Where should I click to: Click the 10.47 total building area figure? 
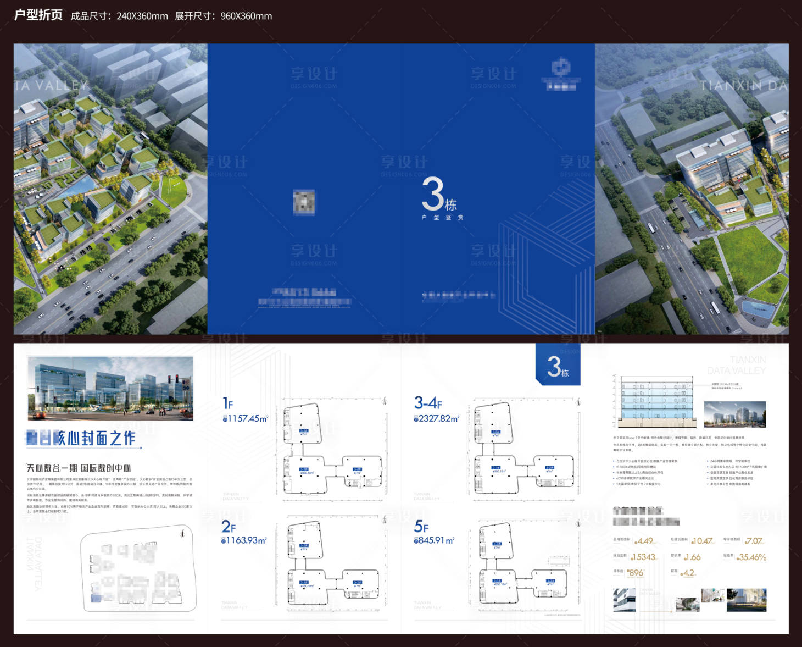703,541
